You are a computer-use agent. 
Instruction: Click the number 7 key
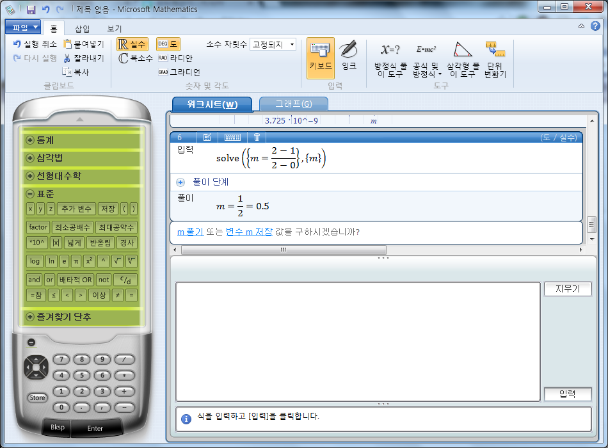61,360
